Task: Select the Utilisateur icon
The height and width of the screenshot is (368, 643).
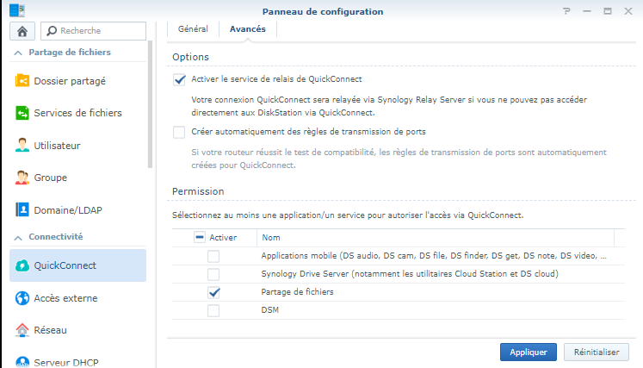Action: point(22,146)
